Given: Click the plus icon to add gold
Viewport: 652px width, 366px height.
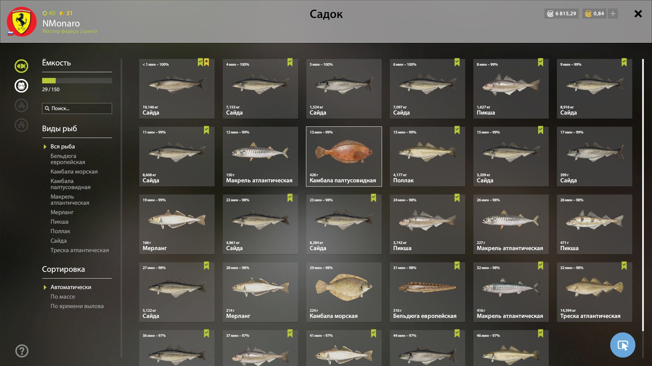Looking at the screenshot, I should (x=613, y=14).
